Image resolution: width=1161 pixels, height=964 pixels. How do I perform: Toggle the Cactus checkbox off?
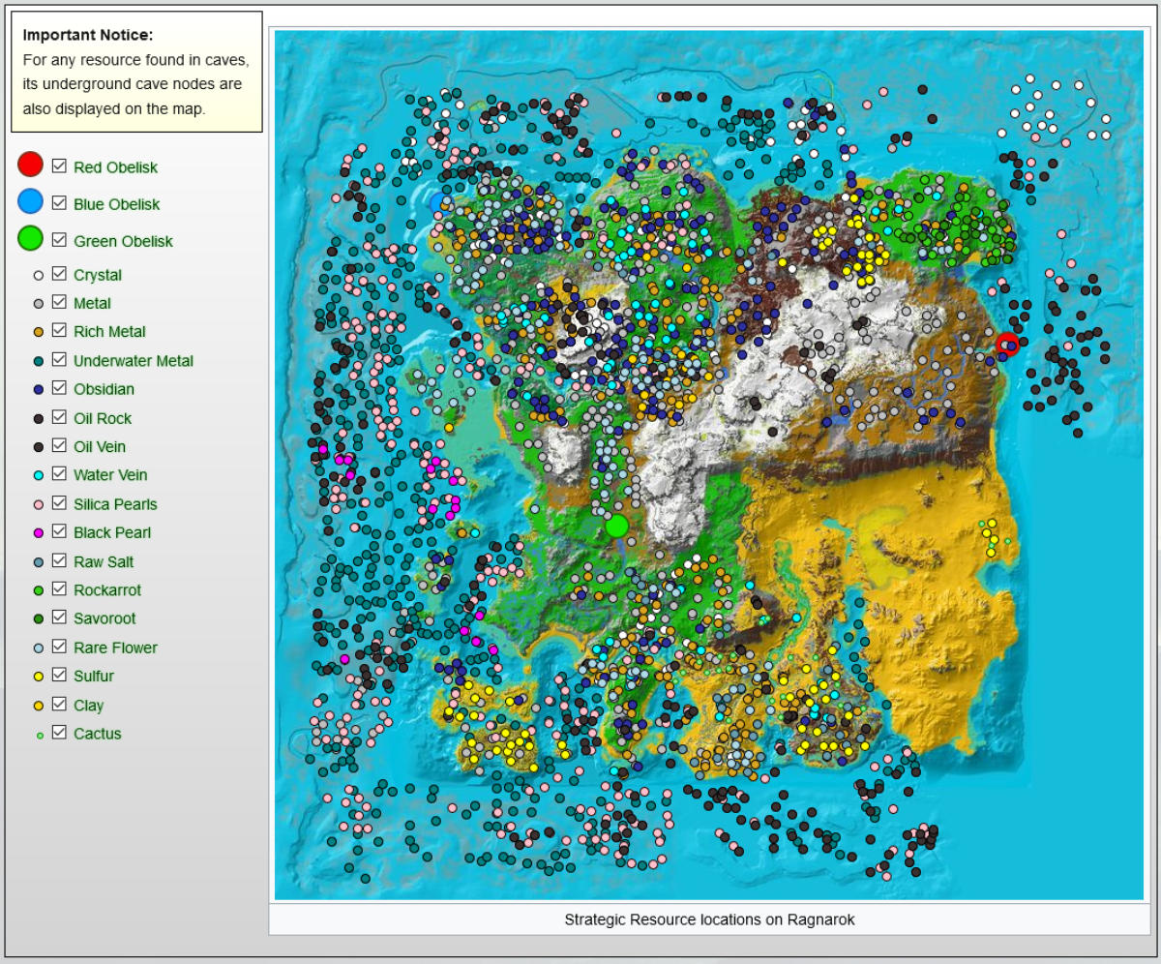[59, 733]
